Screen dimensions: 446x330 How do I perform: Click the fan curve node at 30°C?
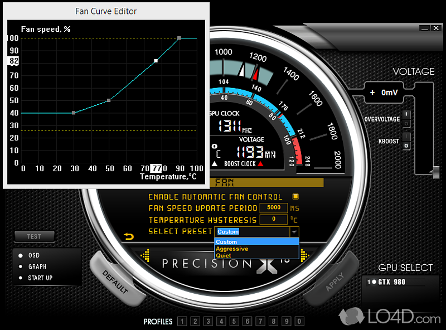click(x=74, y=113)
